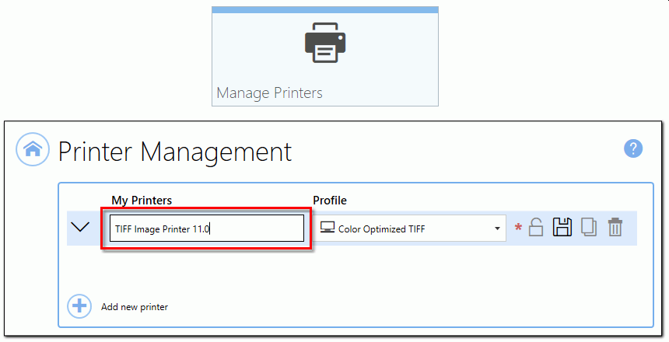Copy the printer with the duplicate icon
Image resolution: width=669 pixels, height=342 pixels.
coord(589,227)
